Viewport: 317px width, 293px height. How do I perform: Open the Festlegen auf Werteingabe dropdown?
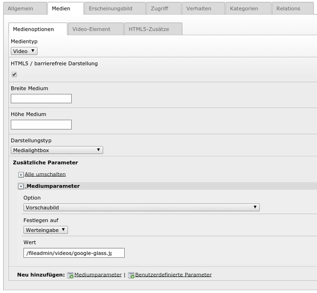46,230
